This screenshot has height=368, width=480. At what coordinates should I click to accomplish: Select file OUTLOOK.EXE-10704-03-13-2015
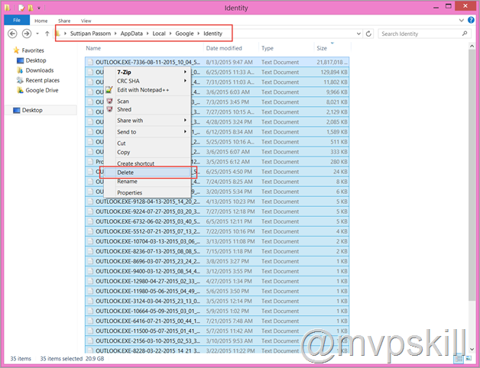217,241
